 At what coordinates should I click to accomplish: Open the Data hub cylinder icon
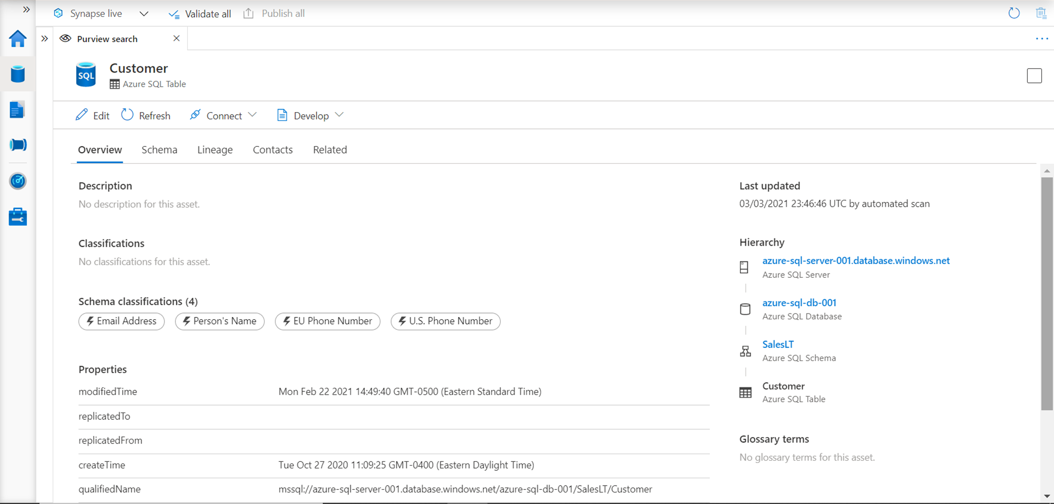tap(18, 74)
